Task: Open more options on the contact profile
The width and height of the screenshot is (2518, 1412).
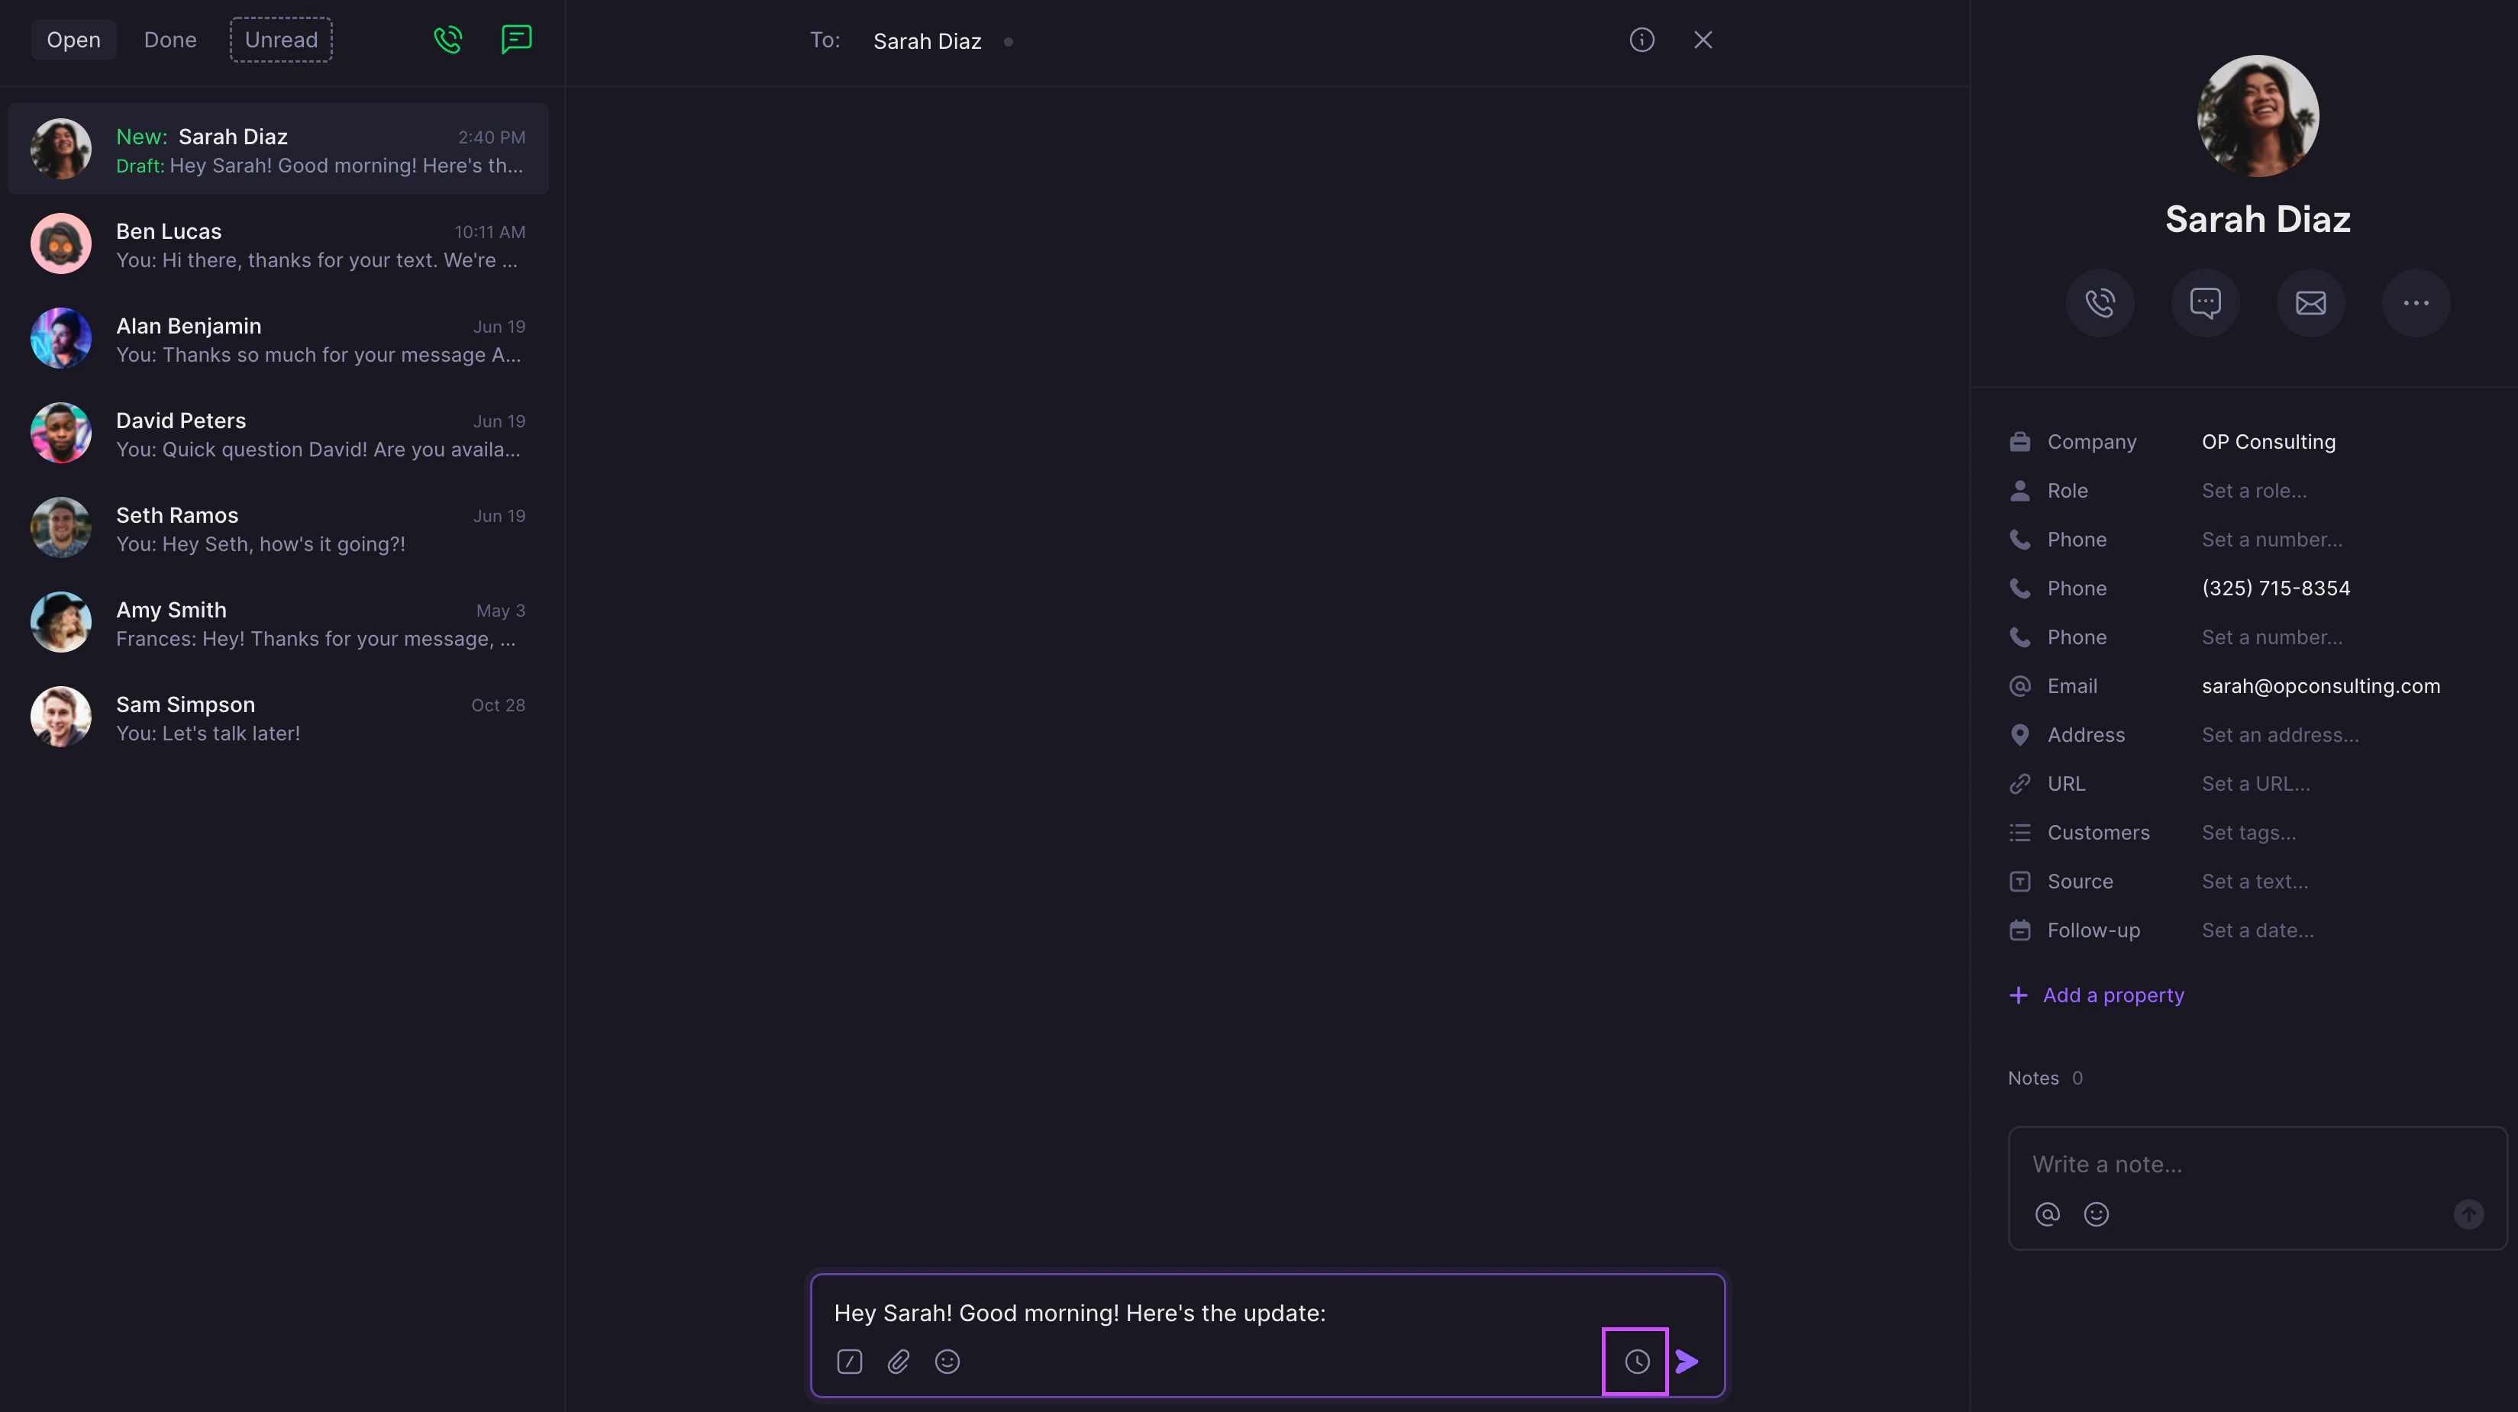Action: pos(2416,303)
